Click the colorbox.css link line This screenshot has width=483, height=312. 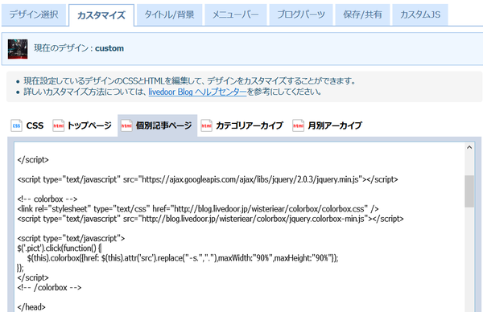tap(198, 209)
